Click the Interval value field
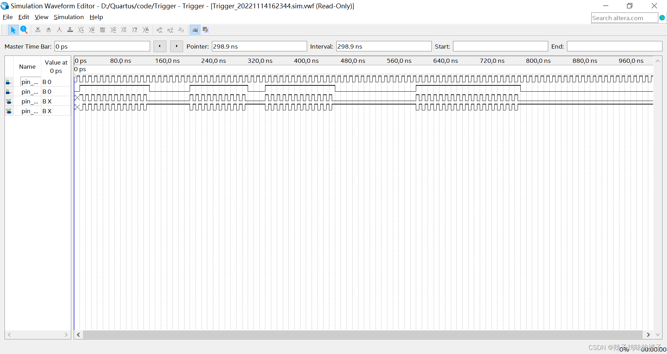667x354 pixels. click(x=384, y=47)
